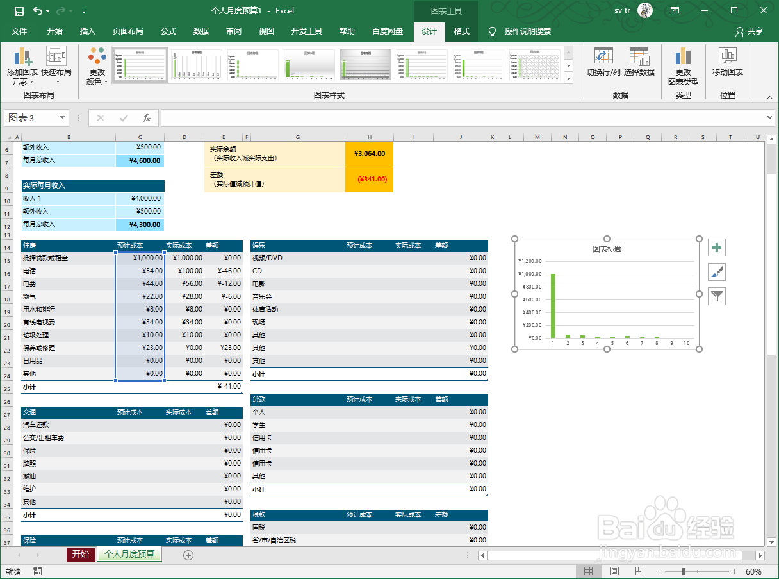Select the first chart style thumbnail

[140, 63]
